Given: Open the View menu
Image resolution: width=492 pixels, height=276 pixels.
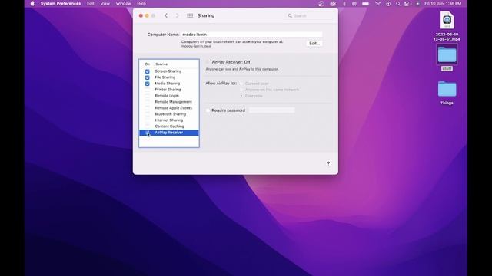Looking at the screenshot, I should [x=105, y=4].
